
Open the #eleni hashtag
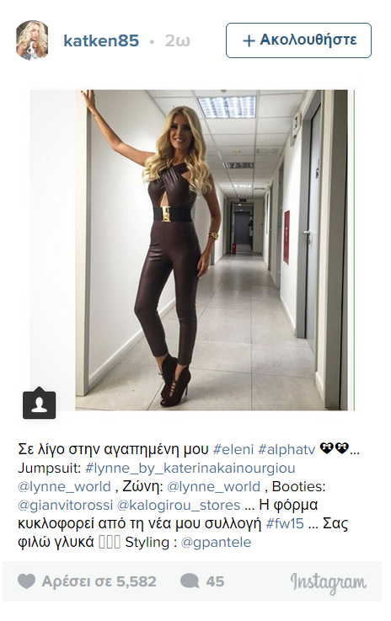tap(233, 449)
